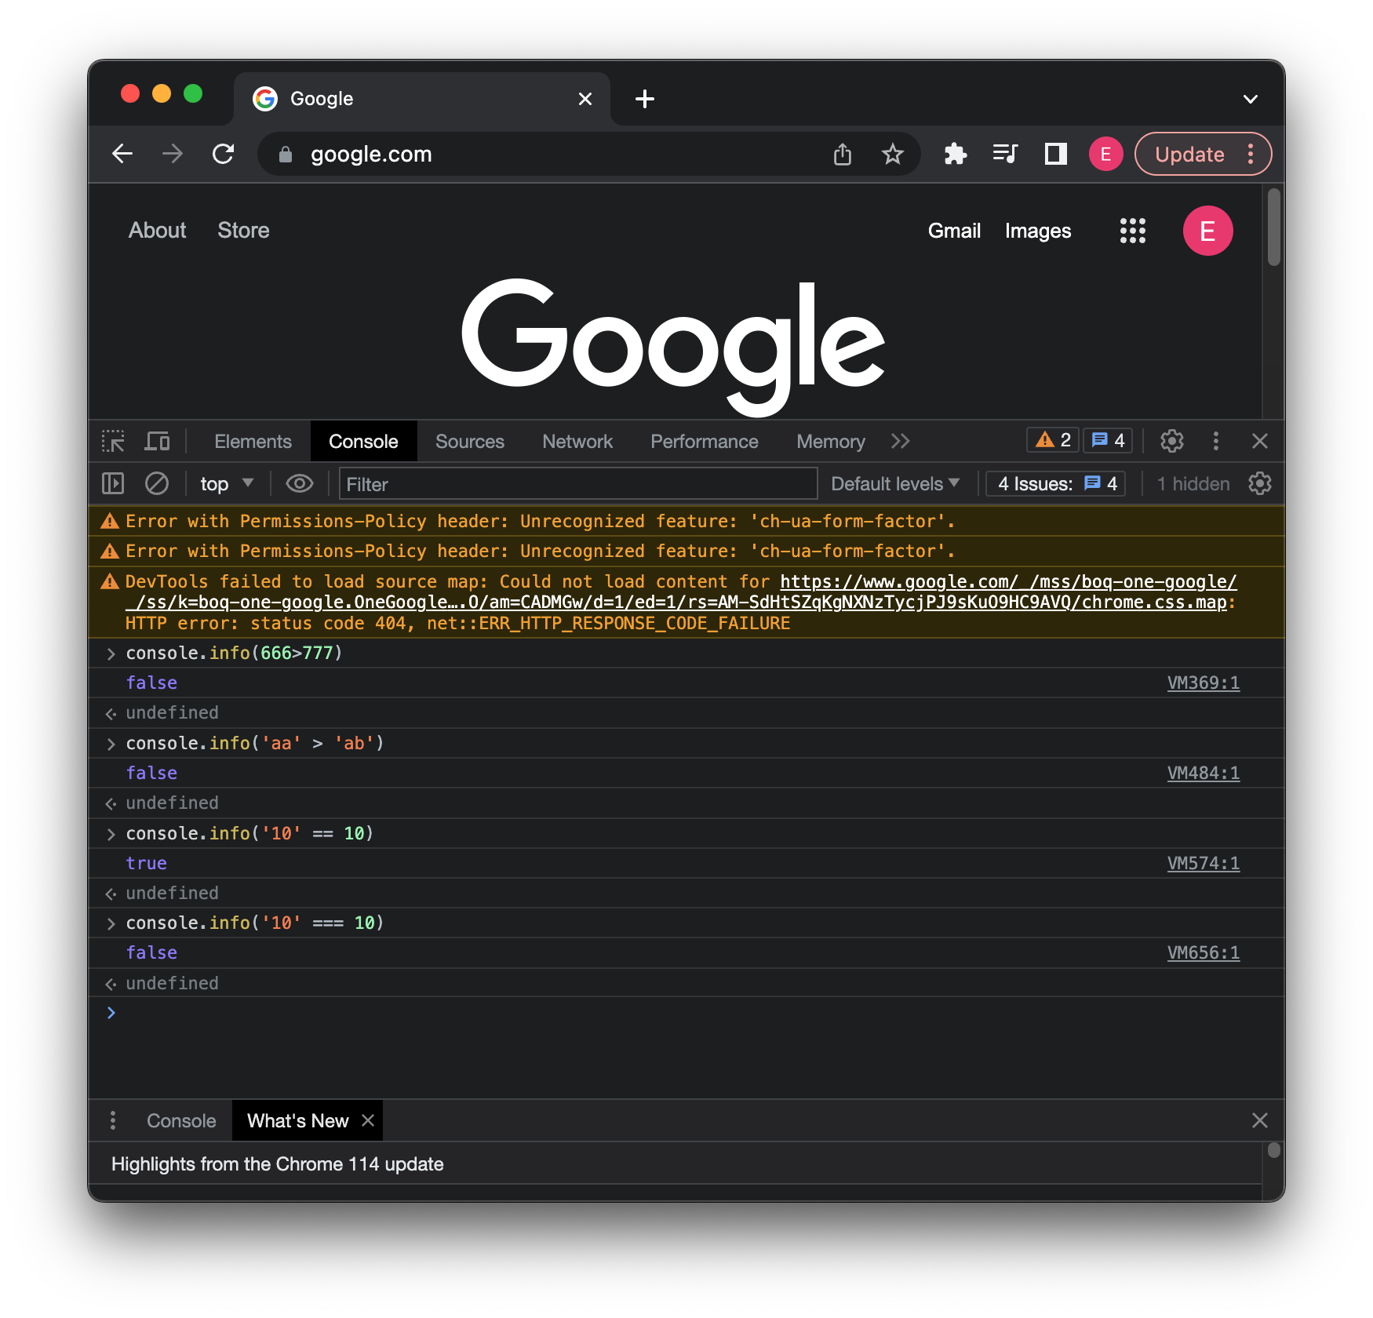Open the Store link
This screenshot has width=1373, height=1318.
[x=243, y=231]
